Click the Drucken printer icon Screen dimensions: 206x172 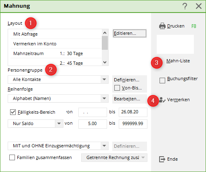(162, 26)
